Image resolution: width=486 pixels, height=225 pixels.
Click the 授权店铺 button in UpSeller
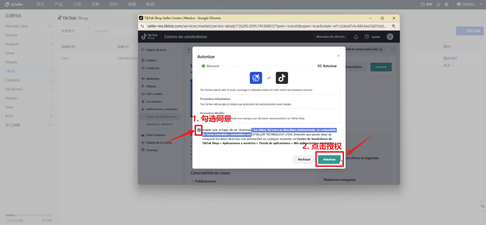470,31
